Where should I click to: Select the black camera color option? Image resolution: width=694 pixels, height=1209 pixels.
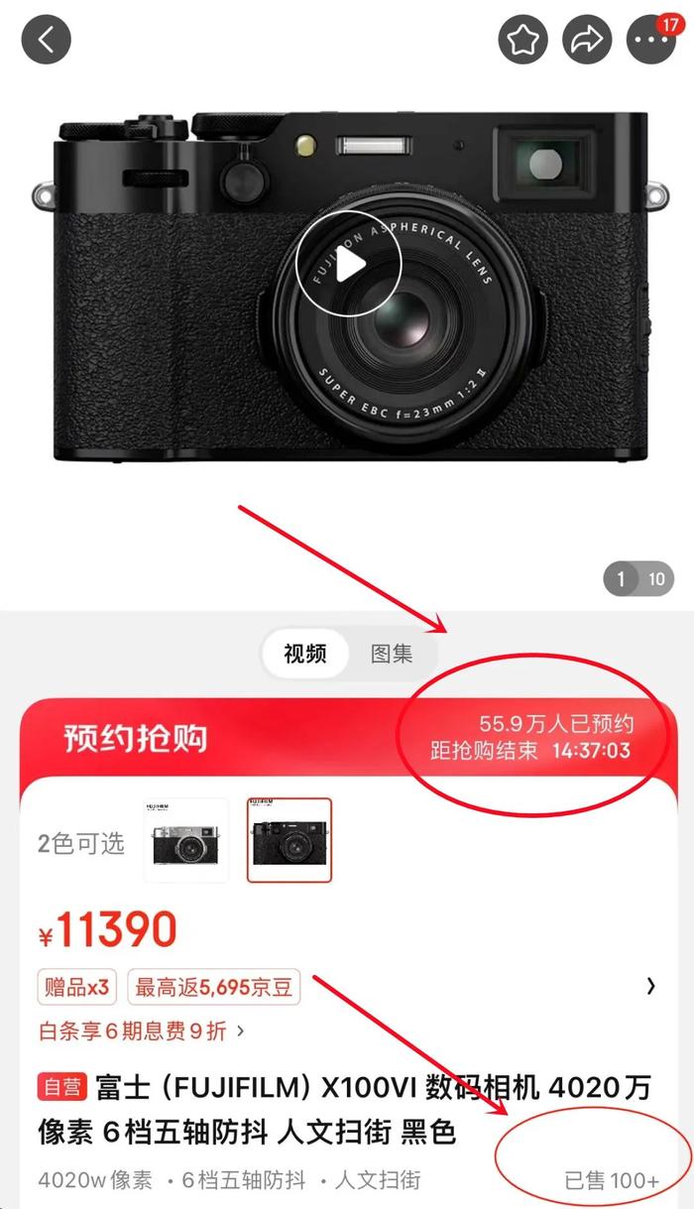289,840
